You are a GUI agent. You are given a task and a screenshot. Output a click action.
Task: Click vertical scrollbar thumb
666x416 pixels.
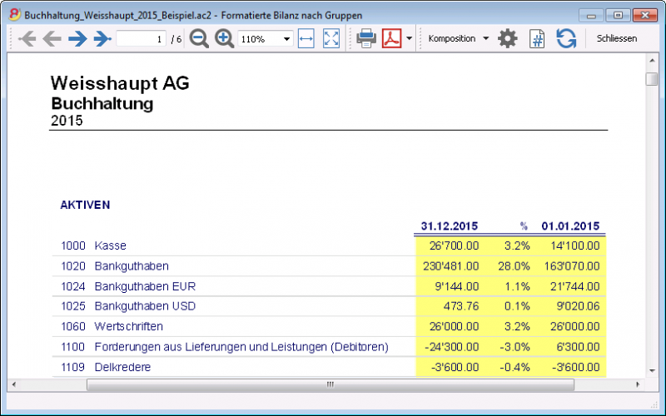pos(652,79)
